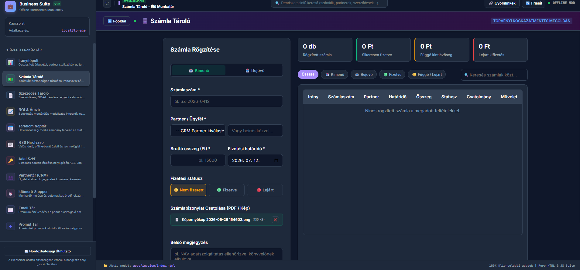Screen dimensions: 580x270
Task: Click the Irányítópult sidebar icon
Action: coord(11,62)
